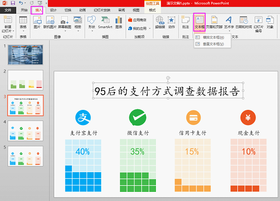Click Date and Time (日期和时间) icon
The image size is (280, 201).
(x=244, y=20)
